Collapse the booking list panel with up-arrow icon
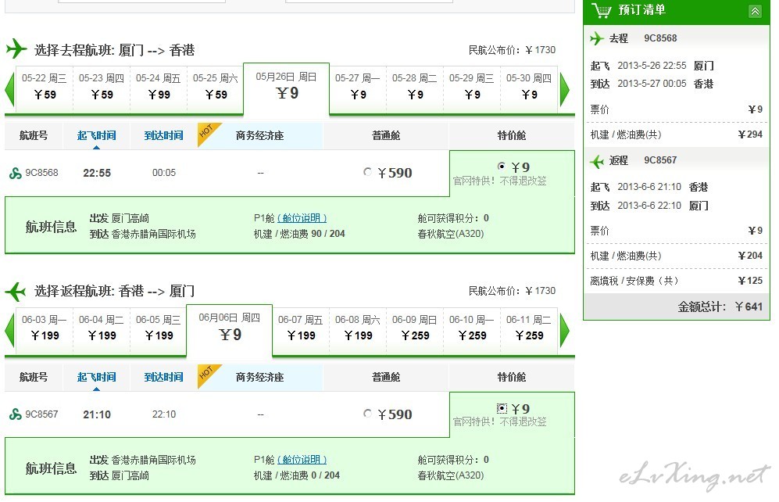This screenshot has width=779, height=502. (x=755, y=11)
